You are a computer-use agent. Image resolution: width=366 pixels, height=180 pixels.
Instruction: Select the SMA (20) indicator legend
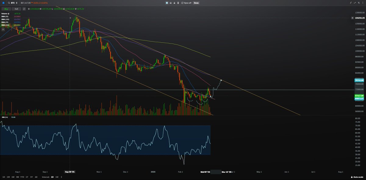pyautogui.click(x=5, y=22)
